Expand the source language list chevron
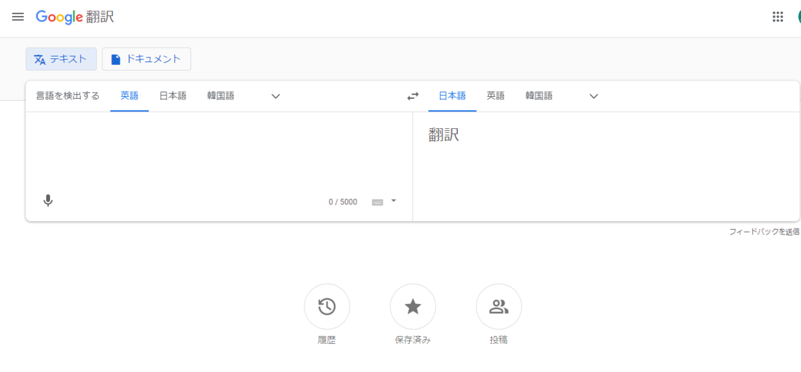The image size is (801, 372). 276,96
